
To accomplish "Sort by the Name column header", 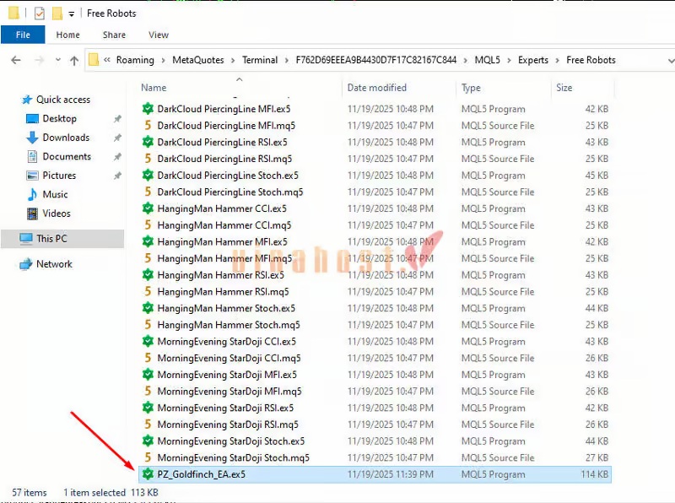I will pyautogui.click(x=154, y=88).
